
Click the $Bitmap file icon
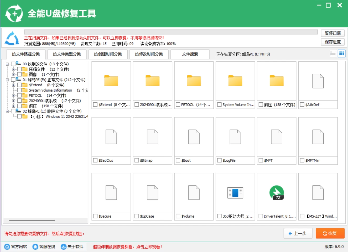click(x=153, y=137)
